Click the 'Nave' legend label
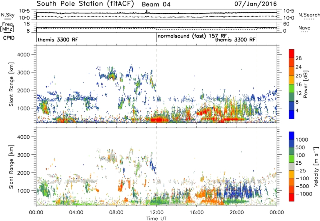This screenshot has width=320, height=221. (304, 28)
